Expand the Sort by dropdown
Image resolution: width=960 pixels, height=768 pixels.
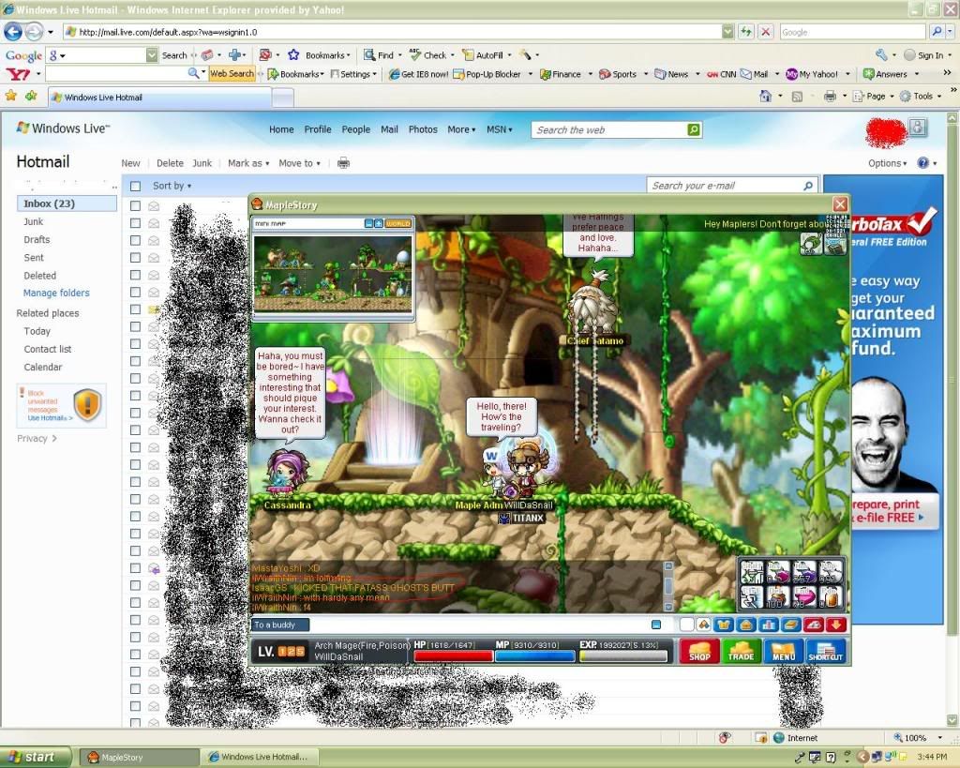point(172,186)
